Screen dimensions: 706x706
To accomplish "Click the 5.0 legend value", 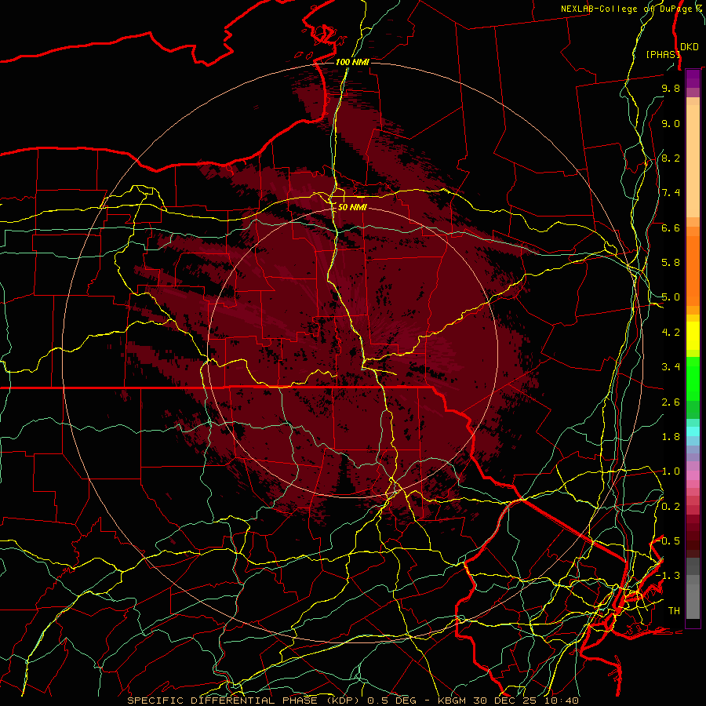I will 671,297.
